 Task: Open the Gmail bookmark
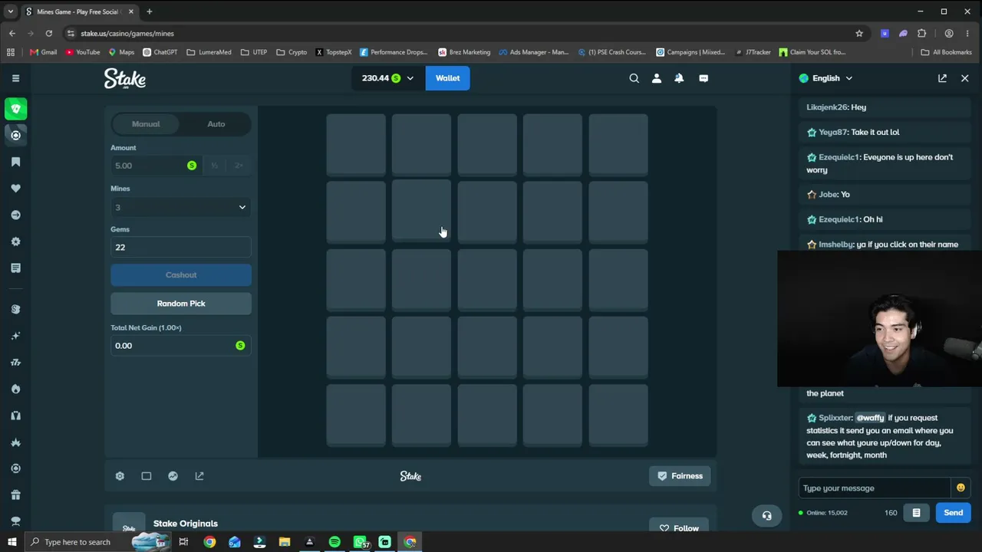coord(43,52)
